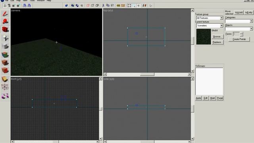Screen dimensions: 254x143
Task: Toggle the auto-selection icon
Action: pos(134,6)
